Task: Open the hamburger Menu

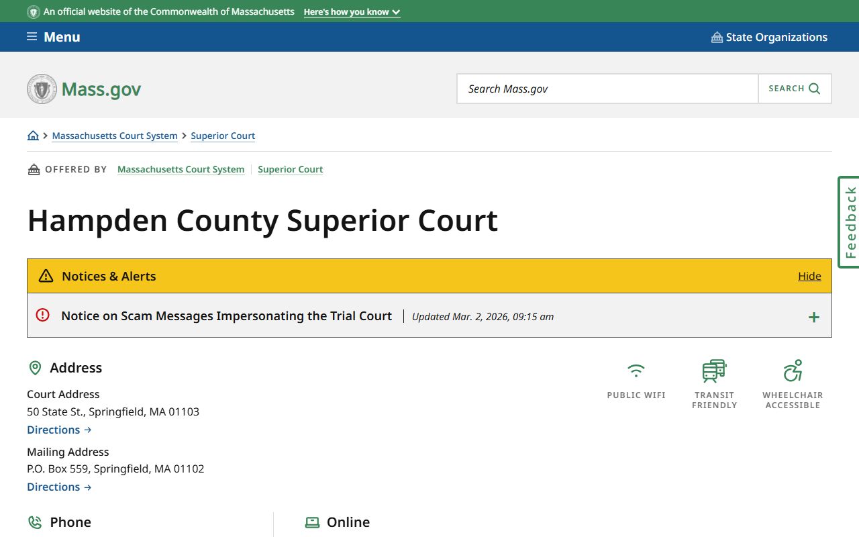Action: pyautogui.click(x=53, y=37)
